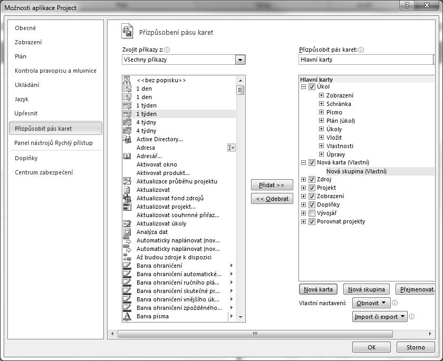Click the command list scrollbar thumb
This screenshot has width=443, height=361.
(x=240, y=90)
